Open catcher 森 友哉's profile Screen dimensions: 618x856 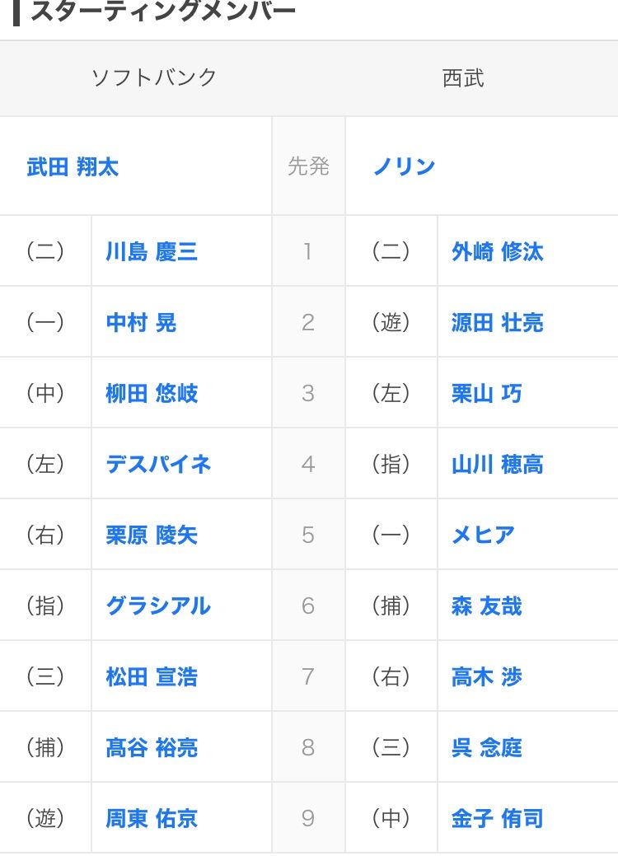tap(486, 606)
